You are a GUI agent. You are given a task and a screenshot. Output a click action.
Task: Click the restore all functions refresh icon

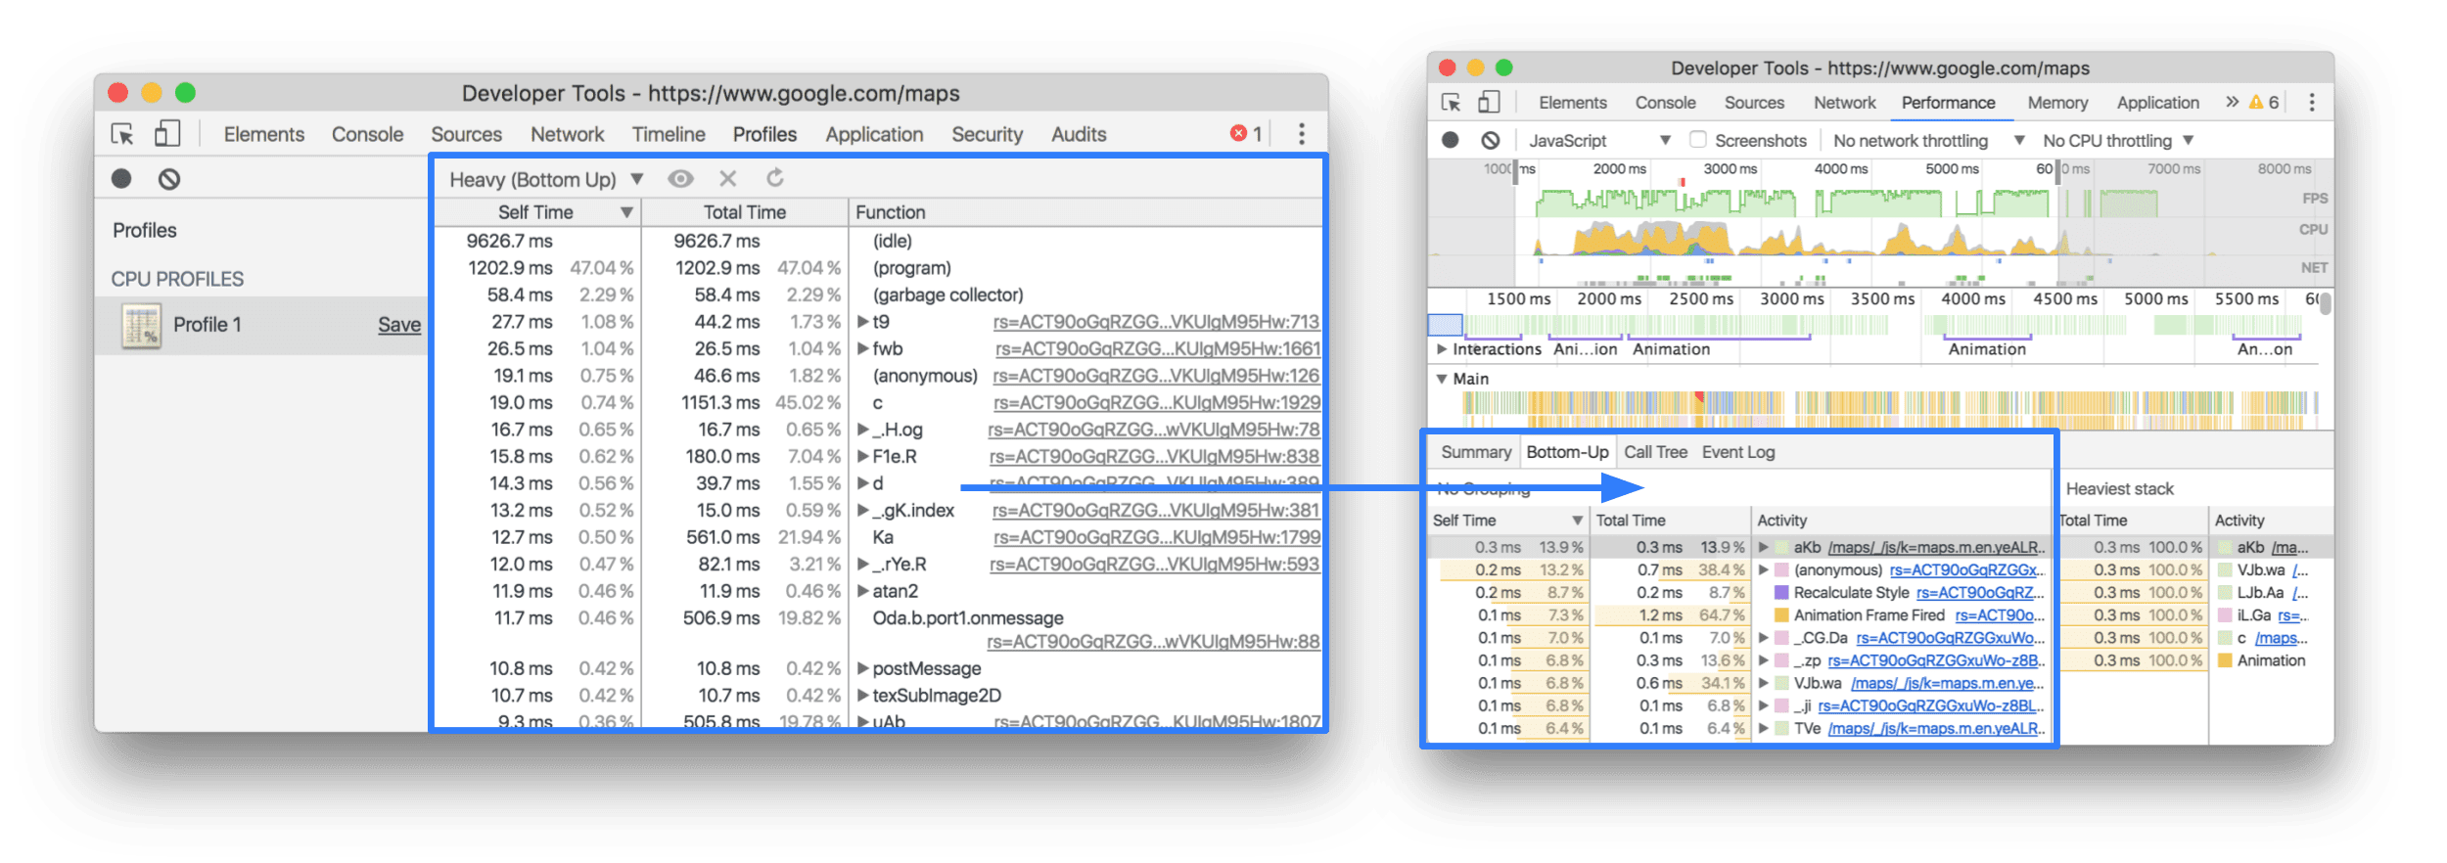(775, 178)
